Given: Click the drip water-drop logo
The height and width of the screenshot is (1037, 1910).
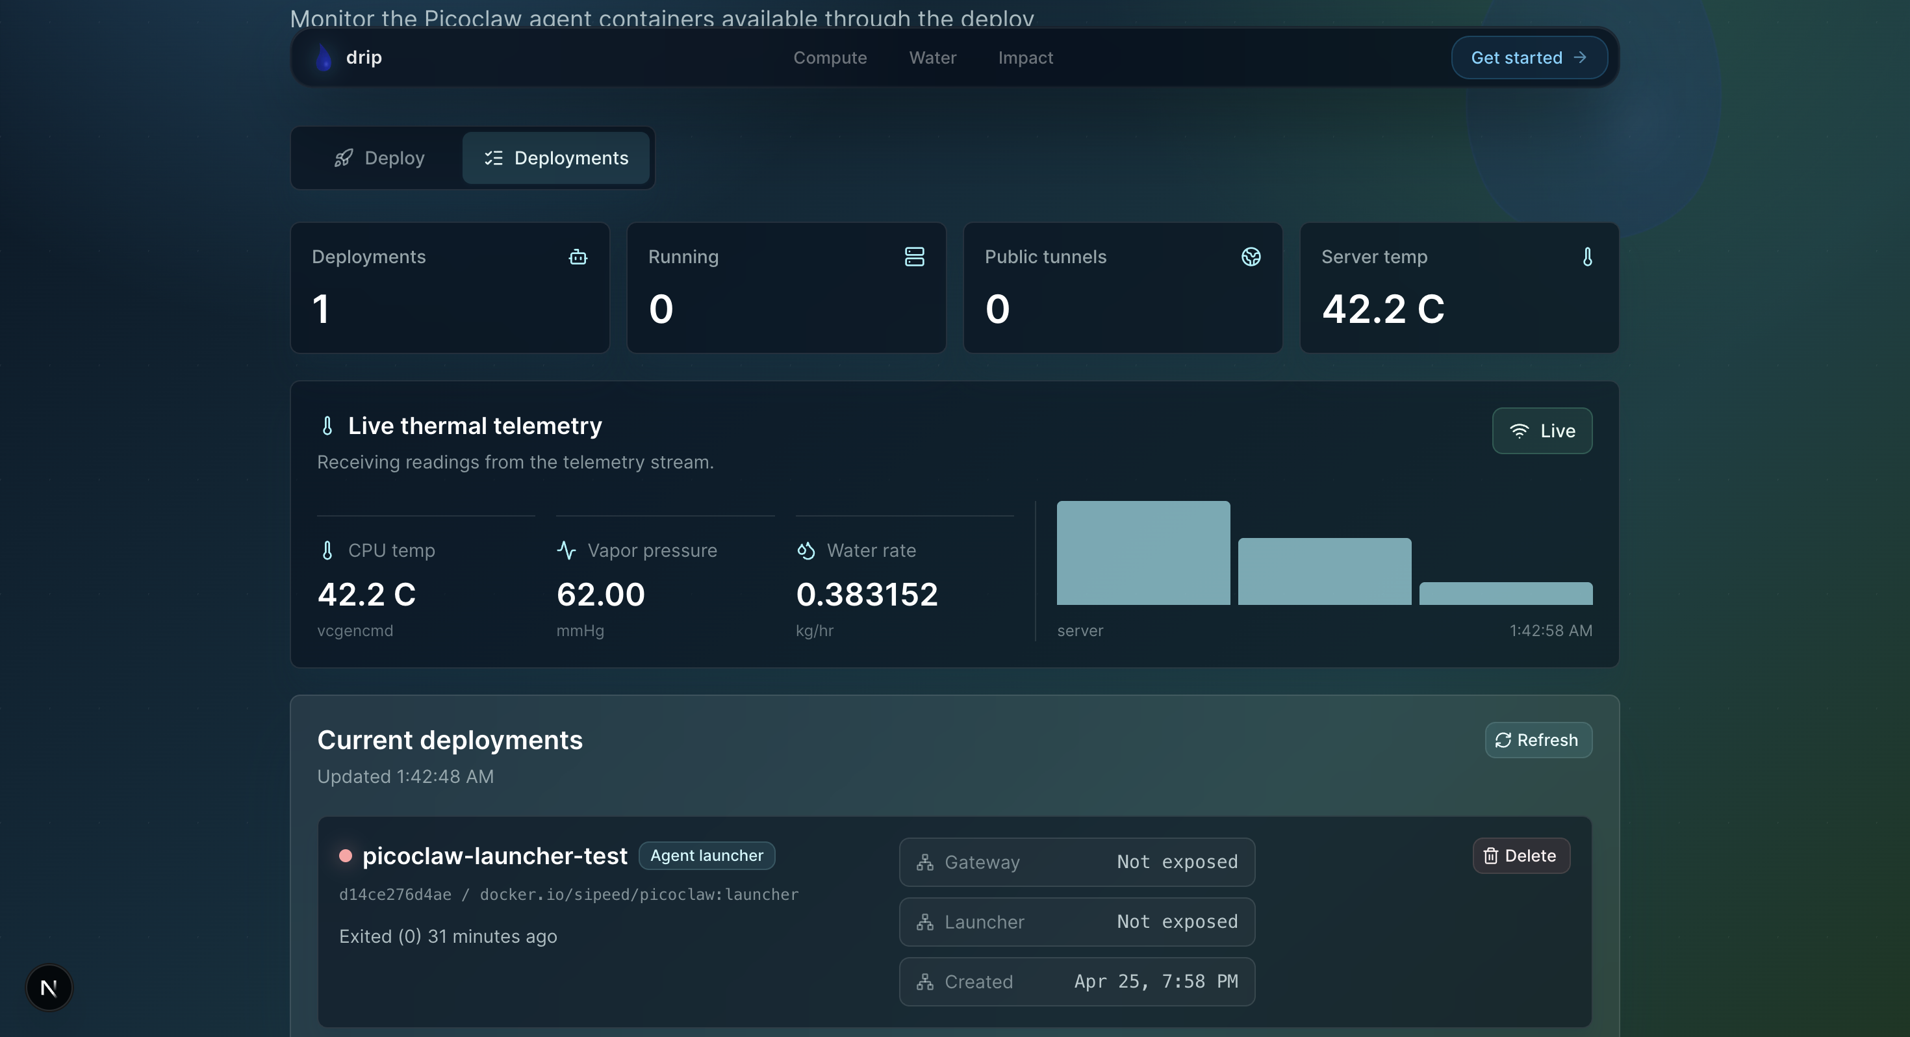Looking at the screenshot, I should pyautogui.click(x=324, y=57).
